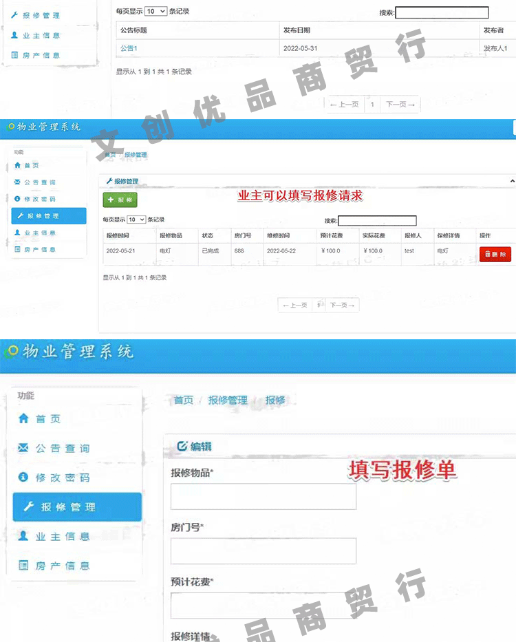Open 房产信息 list item on announcement page sidebar
The height and width of the screenshot is (642, 516).
coord(36,55)
